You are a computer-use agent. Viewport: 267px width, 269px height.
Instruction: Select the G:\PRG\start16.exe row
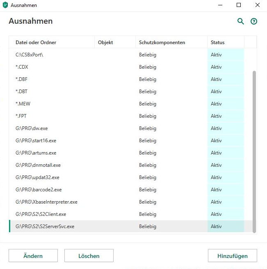(x=131, y=141)
